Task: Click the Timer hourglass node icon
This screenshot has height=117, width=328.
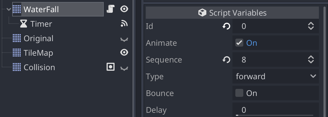Action: tap(23, 24)
